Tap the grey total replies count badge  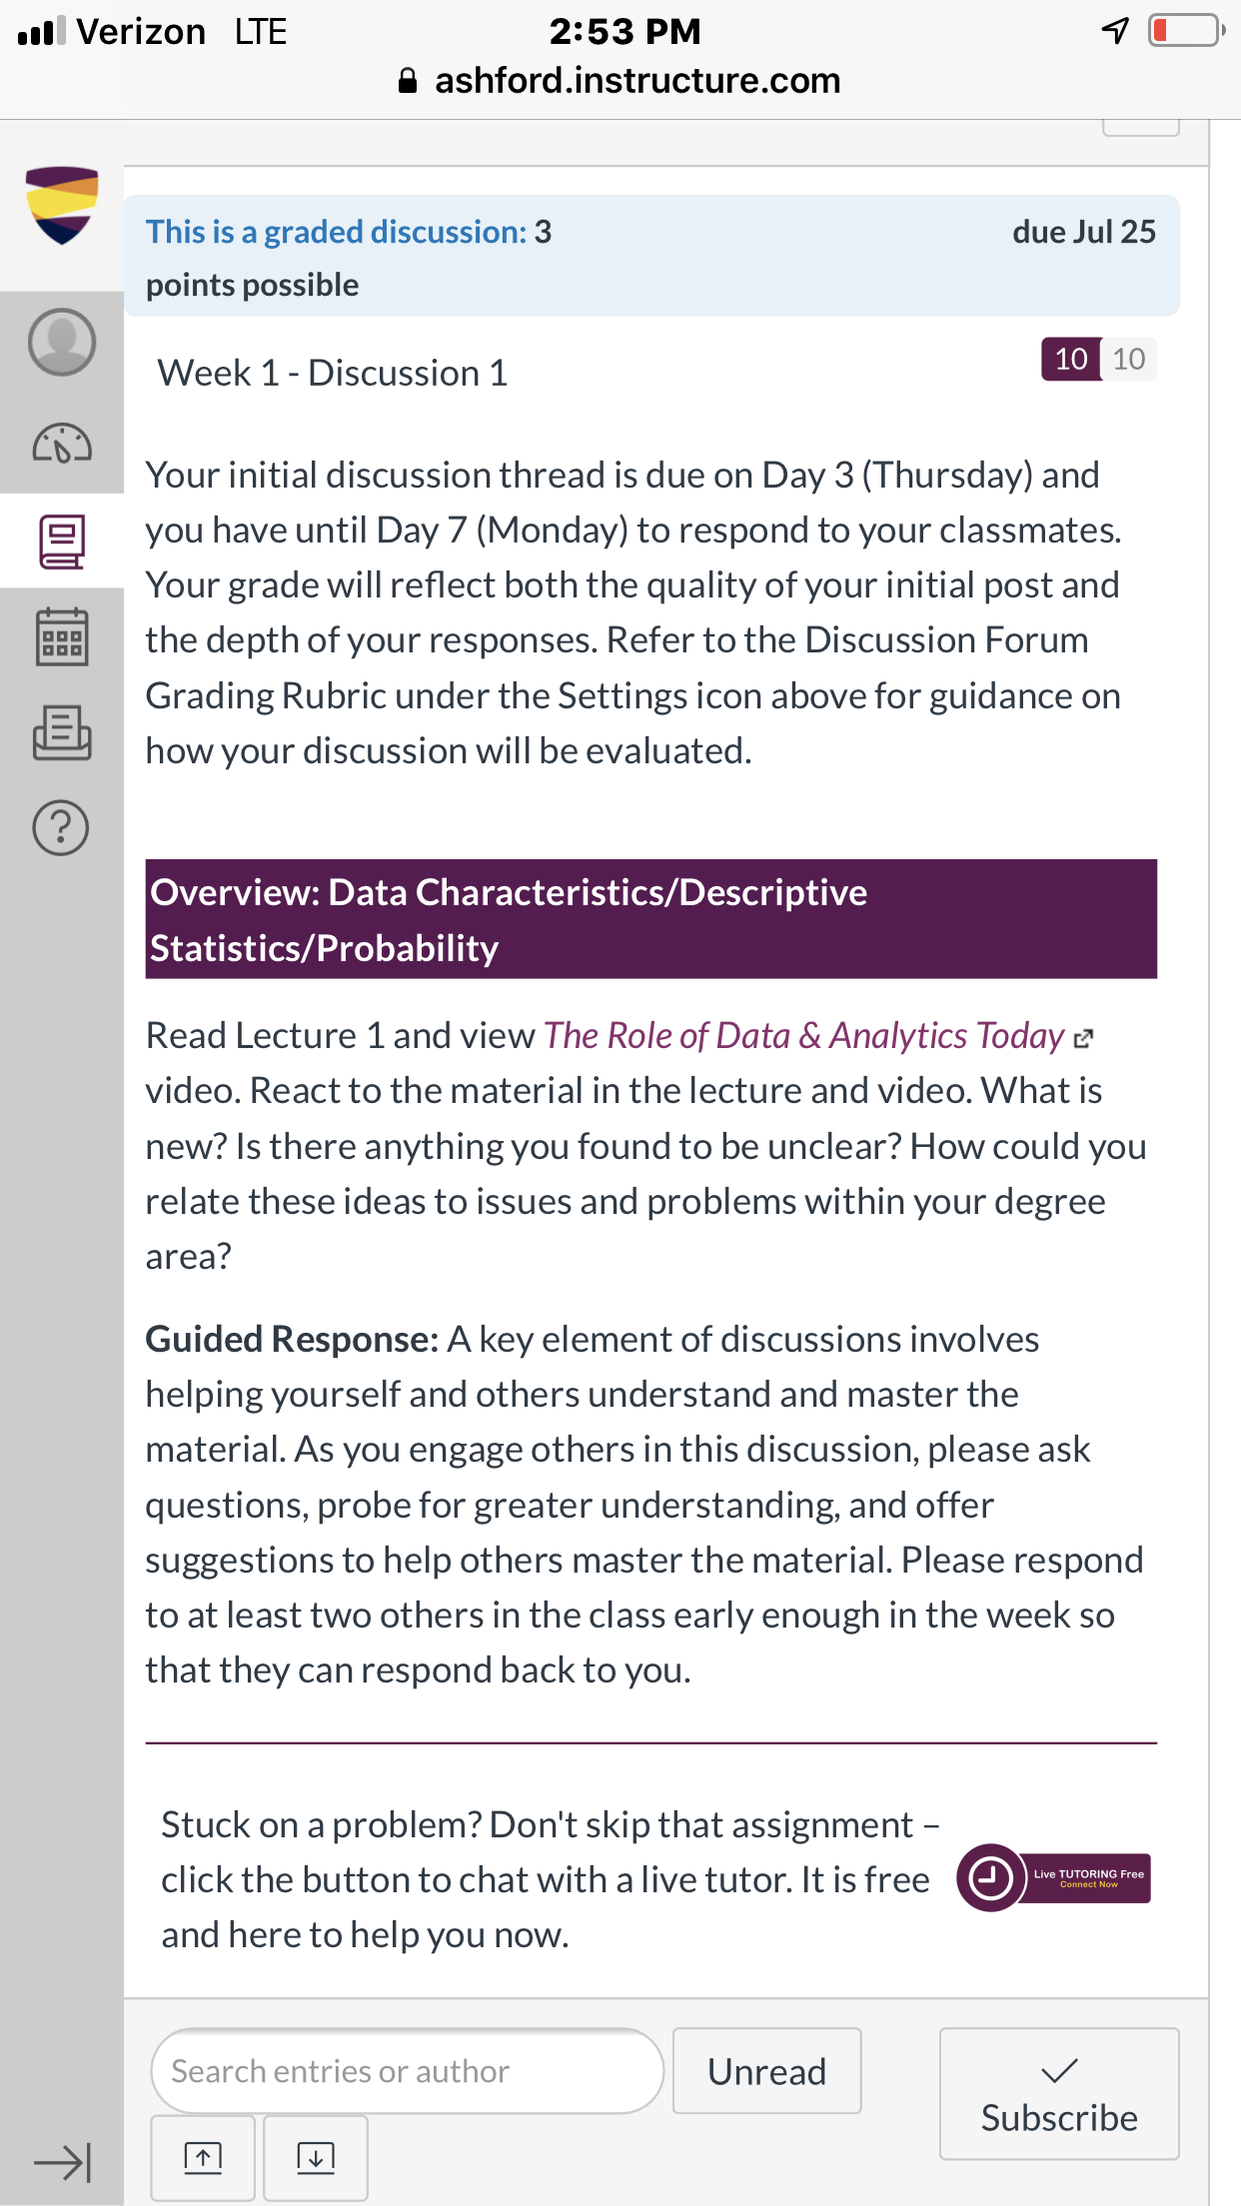click(1129, 360)
